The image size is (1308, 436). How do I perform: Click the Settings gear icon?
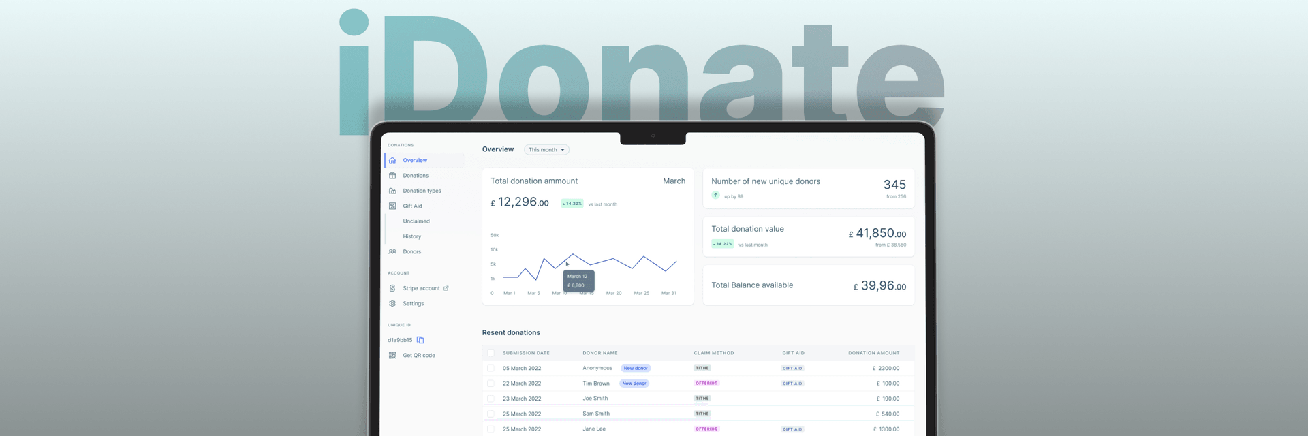(392, 304)
